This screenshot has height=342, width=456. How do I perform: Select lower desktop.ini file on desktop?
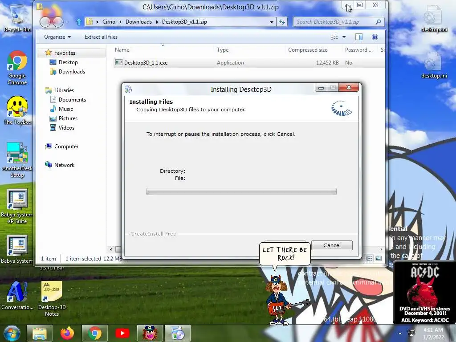click(434, 65)
